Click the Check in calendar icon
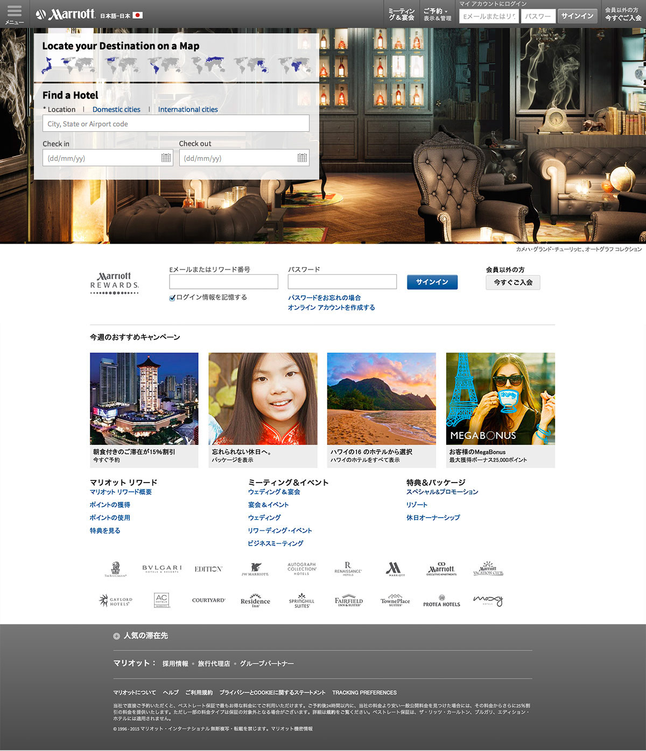The image size is (646, 751). tap(166, 158)
